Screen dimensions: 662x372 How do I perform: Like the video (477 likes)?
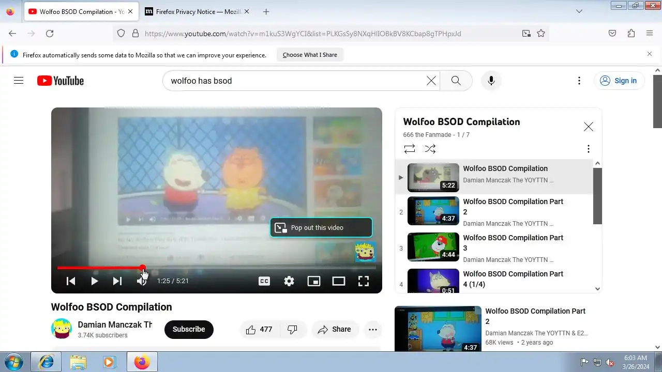point(260,329)
